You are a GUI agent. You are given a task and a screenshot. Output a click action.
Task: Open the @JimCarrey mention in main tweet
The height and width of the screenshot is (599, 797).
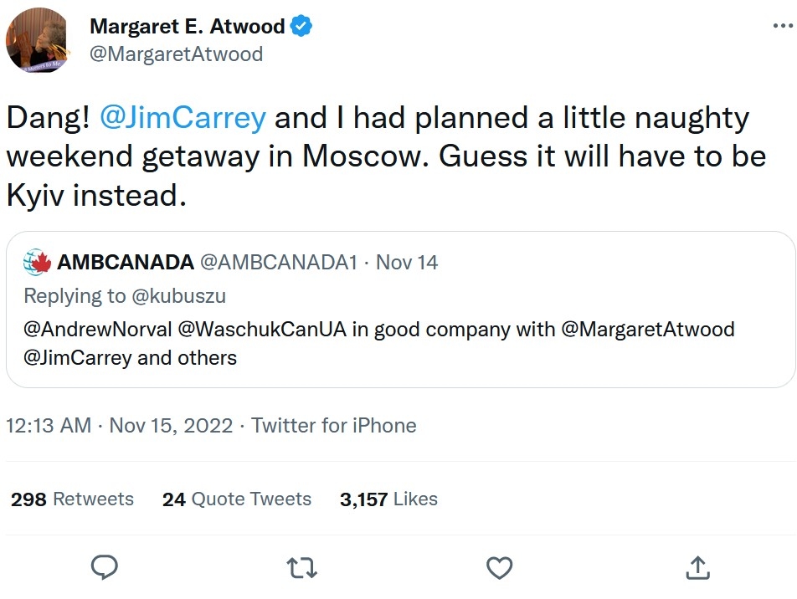(182, 118)
